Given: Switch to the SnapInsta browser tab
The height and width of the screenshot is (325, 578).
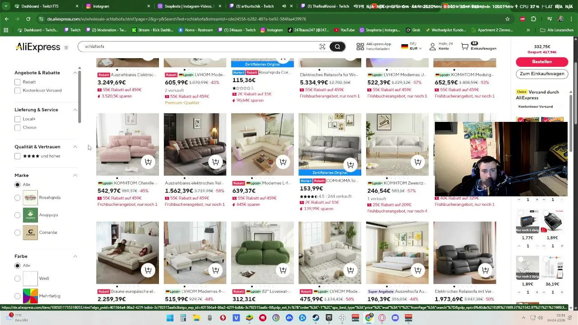Looking at the screenshot, I should [x=190, y=6].
